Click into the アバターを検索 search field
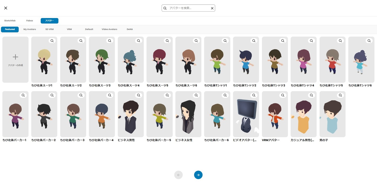Image resolution: width=377 pixels, height=184 pixels. pos(189,8)
